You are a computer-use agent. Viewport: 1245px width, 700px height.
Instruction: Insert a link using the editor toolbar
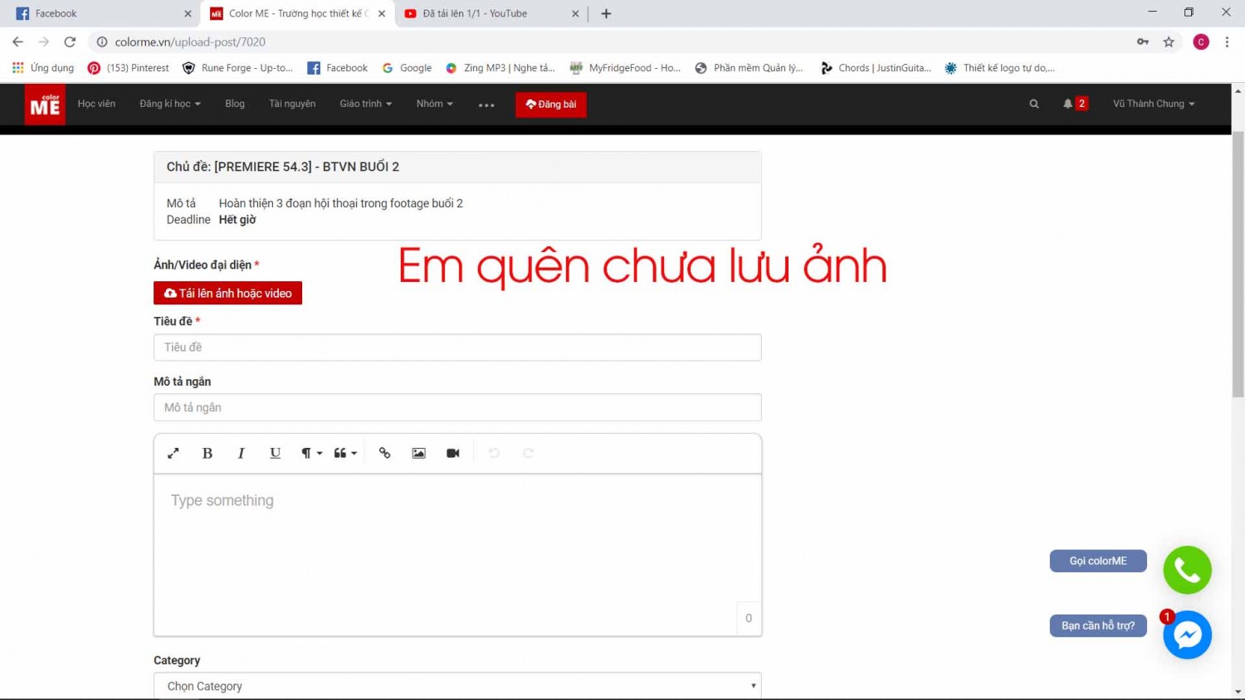[x=384, y=453]
